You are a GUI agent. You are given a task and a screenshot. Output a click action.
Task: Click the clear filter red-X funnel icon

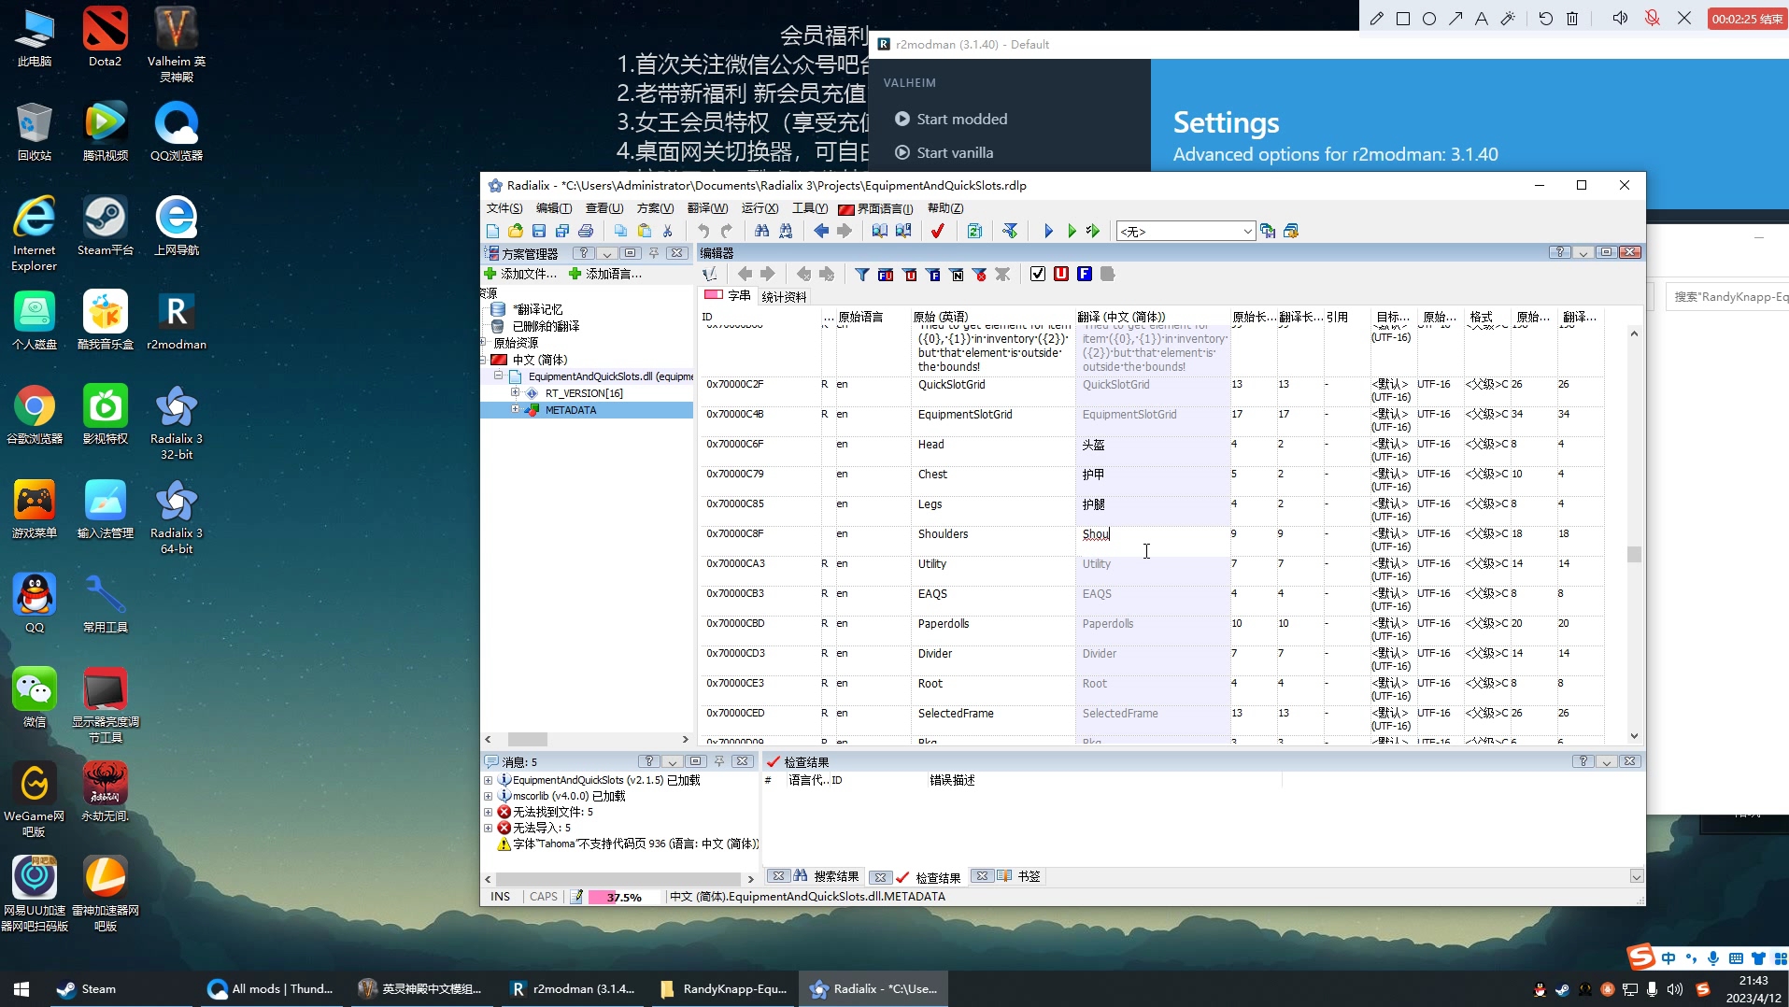979,274
